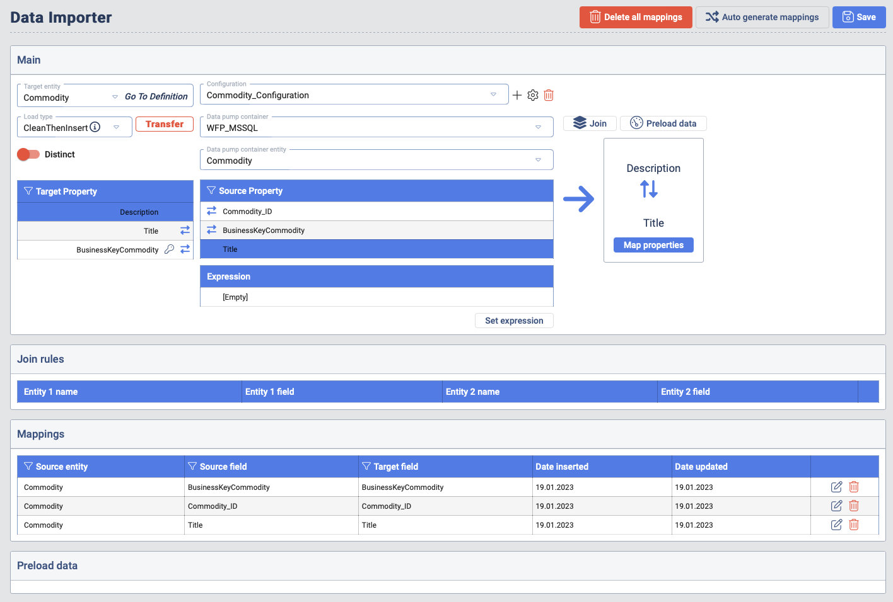The image size is (893, 602).
Task: Click the up-down swap arrows between Description and Title
Action: [x=649, y=189]
